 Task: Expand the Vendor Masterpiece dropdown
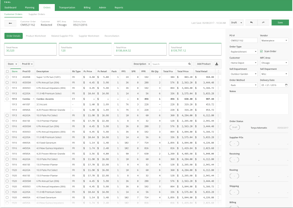pyautogui.click(x=274, y=41)
